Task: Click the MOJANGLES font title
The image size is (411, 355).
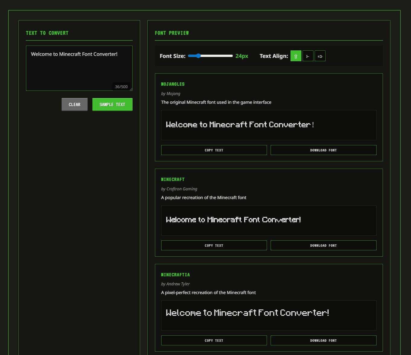Action: 173,84
